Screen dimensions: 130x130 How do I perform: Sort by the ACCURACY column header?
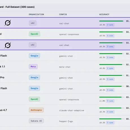point(104,14)
